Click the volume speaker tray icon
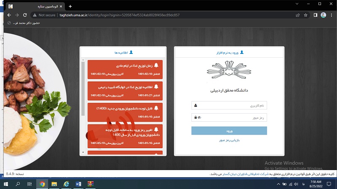The width and height of the screenshot is (337, 189). click(296, 184)
